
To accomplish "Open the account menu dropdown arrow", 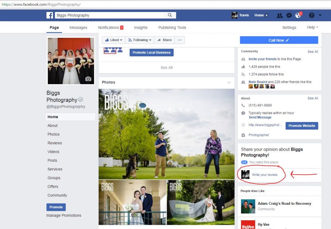I will coord(320,15).
